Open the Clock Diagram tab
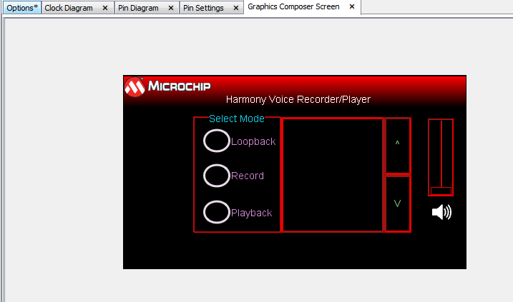The image size is (513, 302). pyautogui.click(x=69, y=8)
